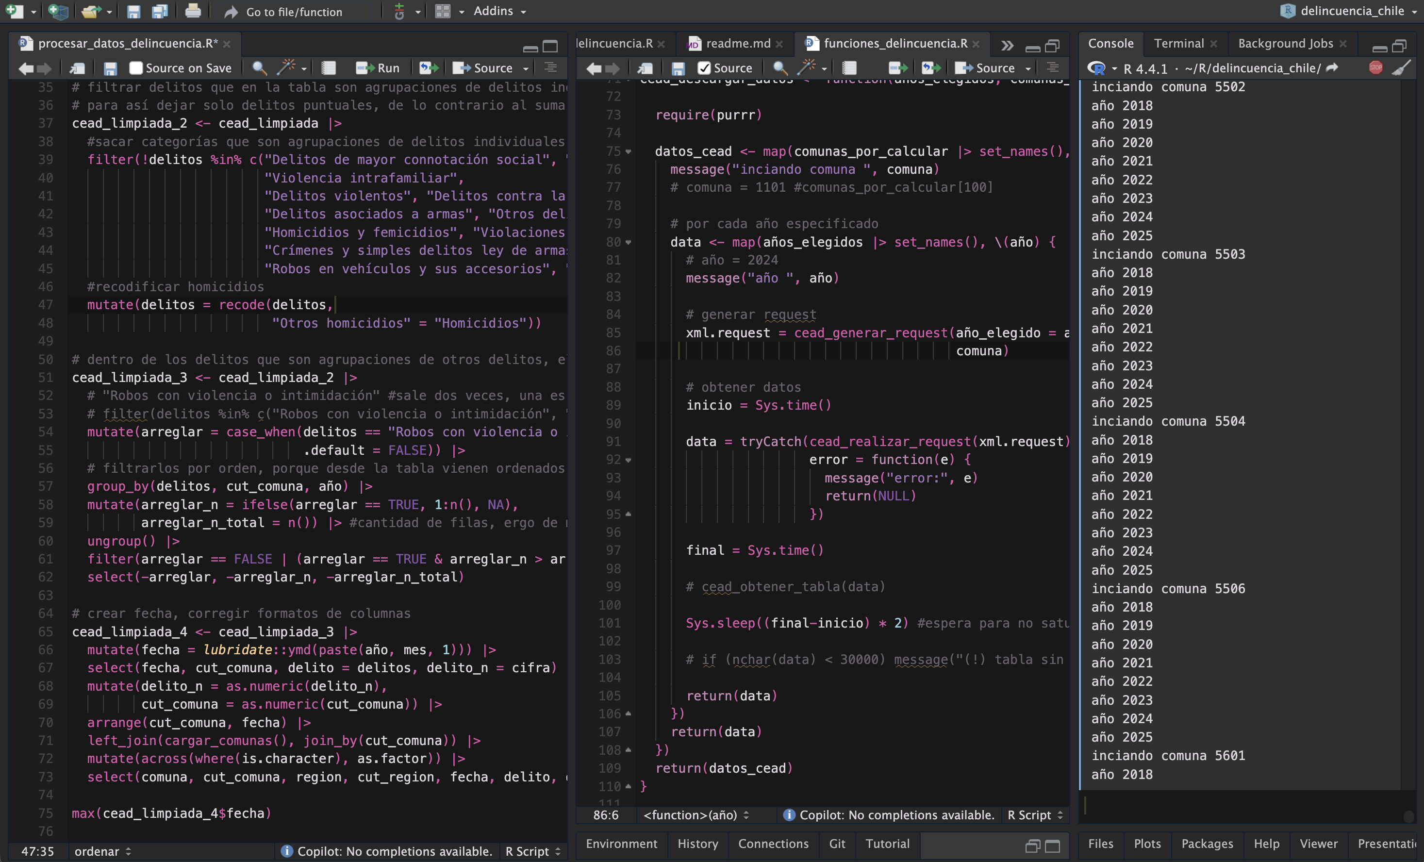
Task: Enable the Source on Save checkbox
Action: 136,67
